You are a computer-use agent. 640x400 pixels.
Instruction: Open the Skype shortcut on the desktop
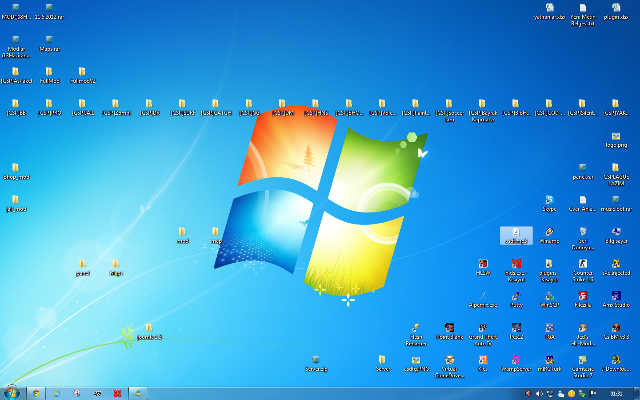(x=550, y=203)
